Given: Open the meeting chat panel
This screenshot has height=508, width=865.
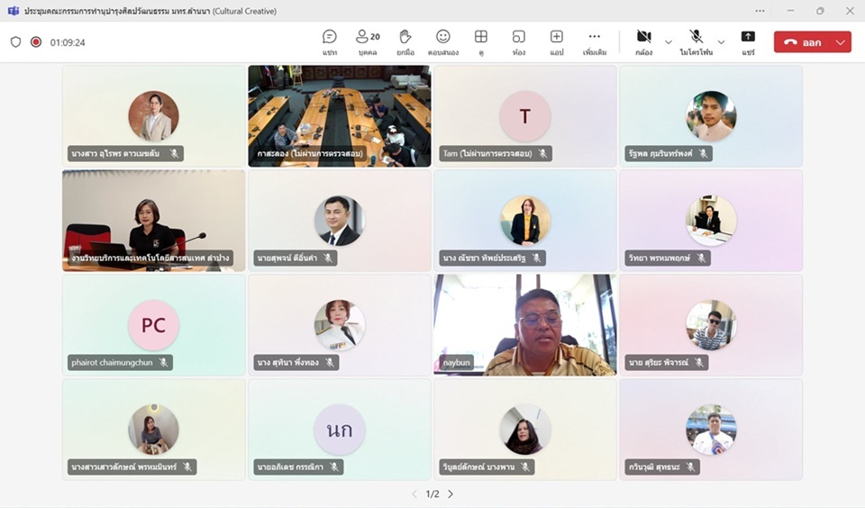Looking at the screenshot, I should coord(330,41).
